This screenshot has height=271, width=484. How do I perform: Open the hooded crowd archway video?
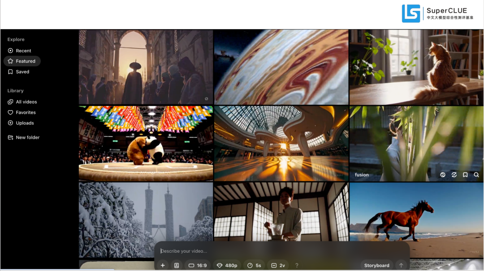pos(146,67)
